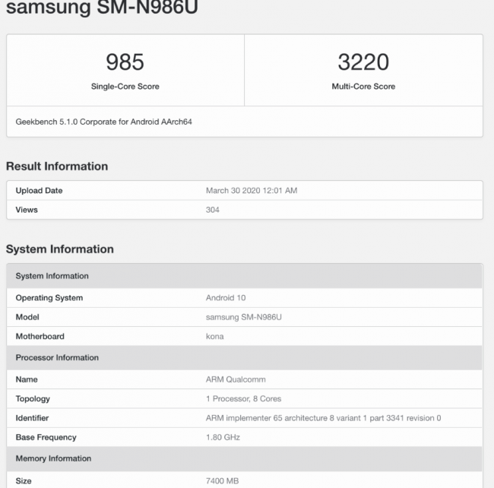The width and height of the screenshot is (494, 488).
Task: Select the Upload Date row label
Action: (x=39, y=191)
